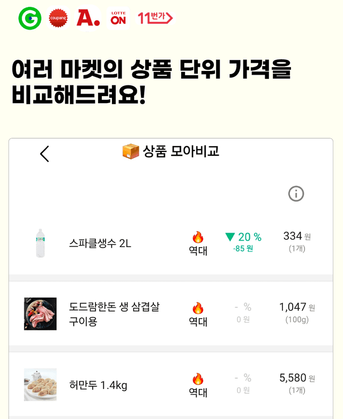Select the water bottle thumbnail
Image resolution: width=343 pixels, height=419 pixels.
click(40, 243)
